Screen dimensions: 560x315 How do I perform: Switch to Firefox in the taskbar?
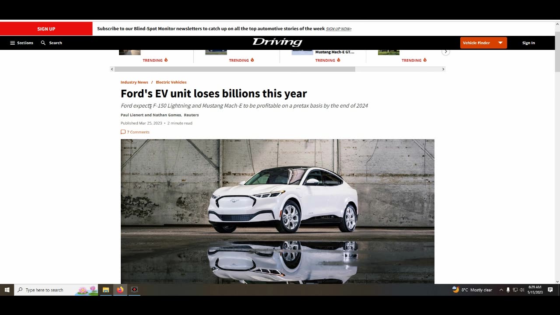pyautogui.click(x=120, y=290)
